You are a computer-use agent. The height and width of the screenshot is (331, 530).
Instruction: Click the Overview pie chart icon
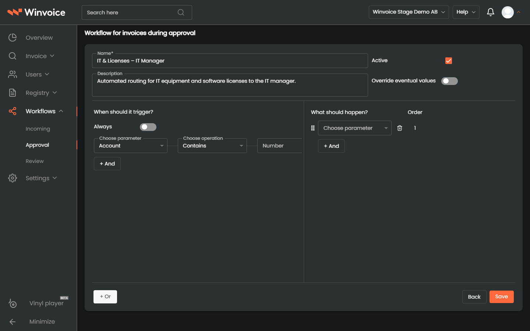point(13,38)
